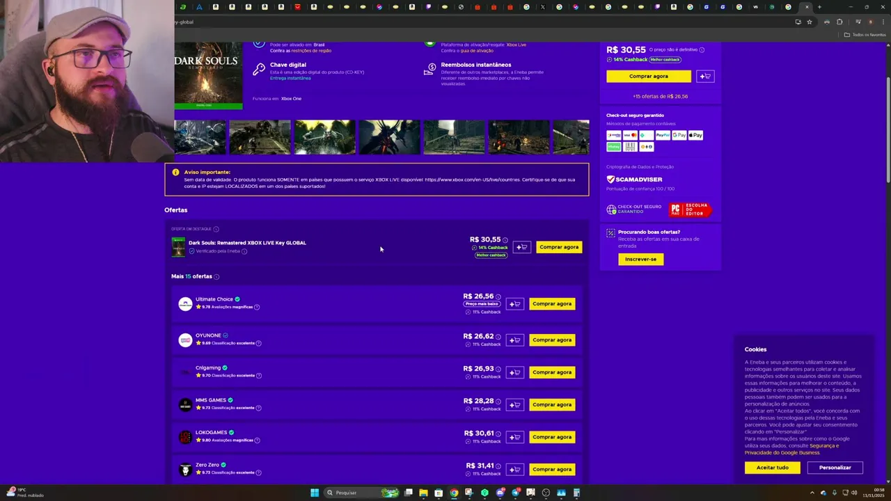Click 'Preço mais baixo' badge
The width and height of the screenshot is (891, 501).
pos(482,304)
